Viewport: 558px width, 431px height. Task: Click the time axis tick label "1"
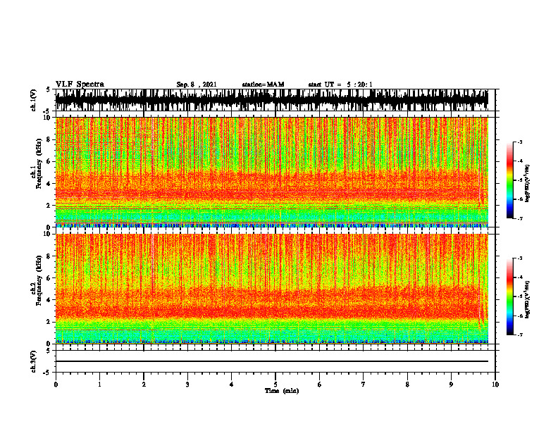(x=99, y=385)
